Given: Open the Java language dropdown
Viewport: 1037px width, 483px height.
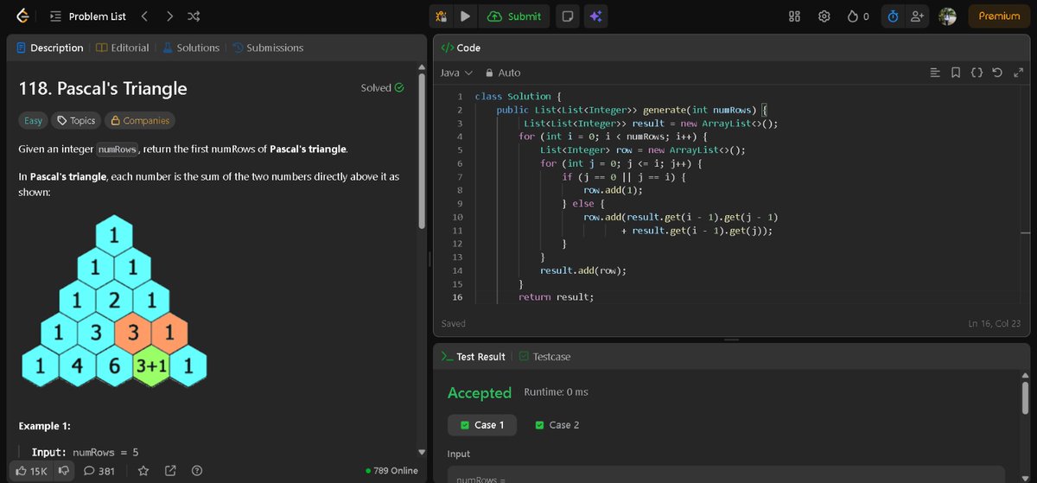Looking at the screenshot, I should pos(457,73).
